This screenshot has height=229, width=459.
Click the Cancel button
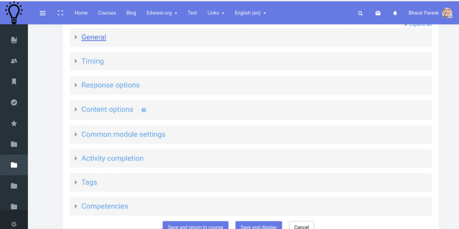click(302, 225)
